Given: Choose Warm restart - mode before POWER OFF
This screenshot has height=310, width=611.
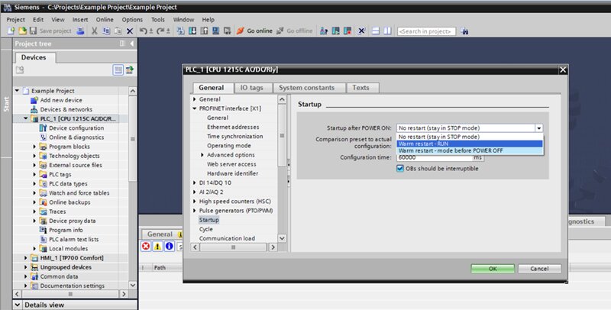Looking at the screenshot, I should tap(470, 150).
